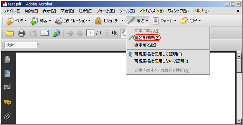Choose the hand tool
The height and width of the screenshot is (125, 243).
click(x=124, y=33)
